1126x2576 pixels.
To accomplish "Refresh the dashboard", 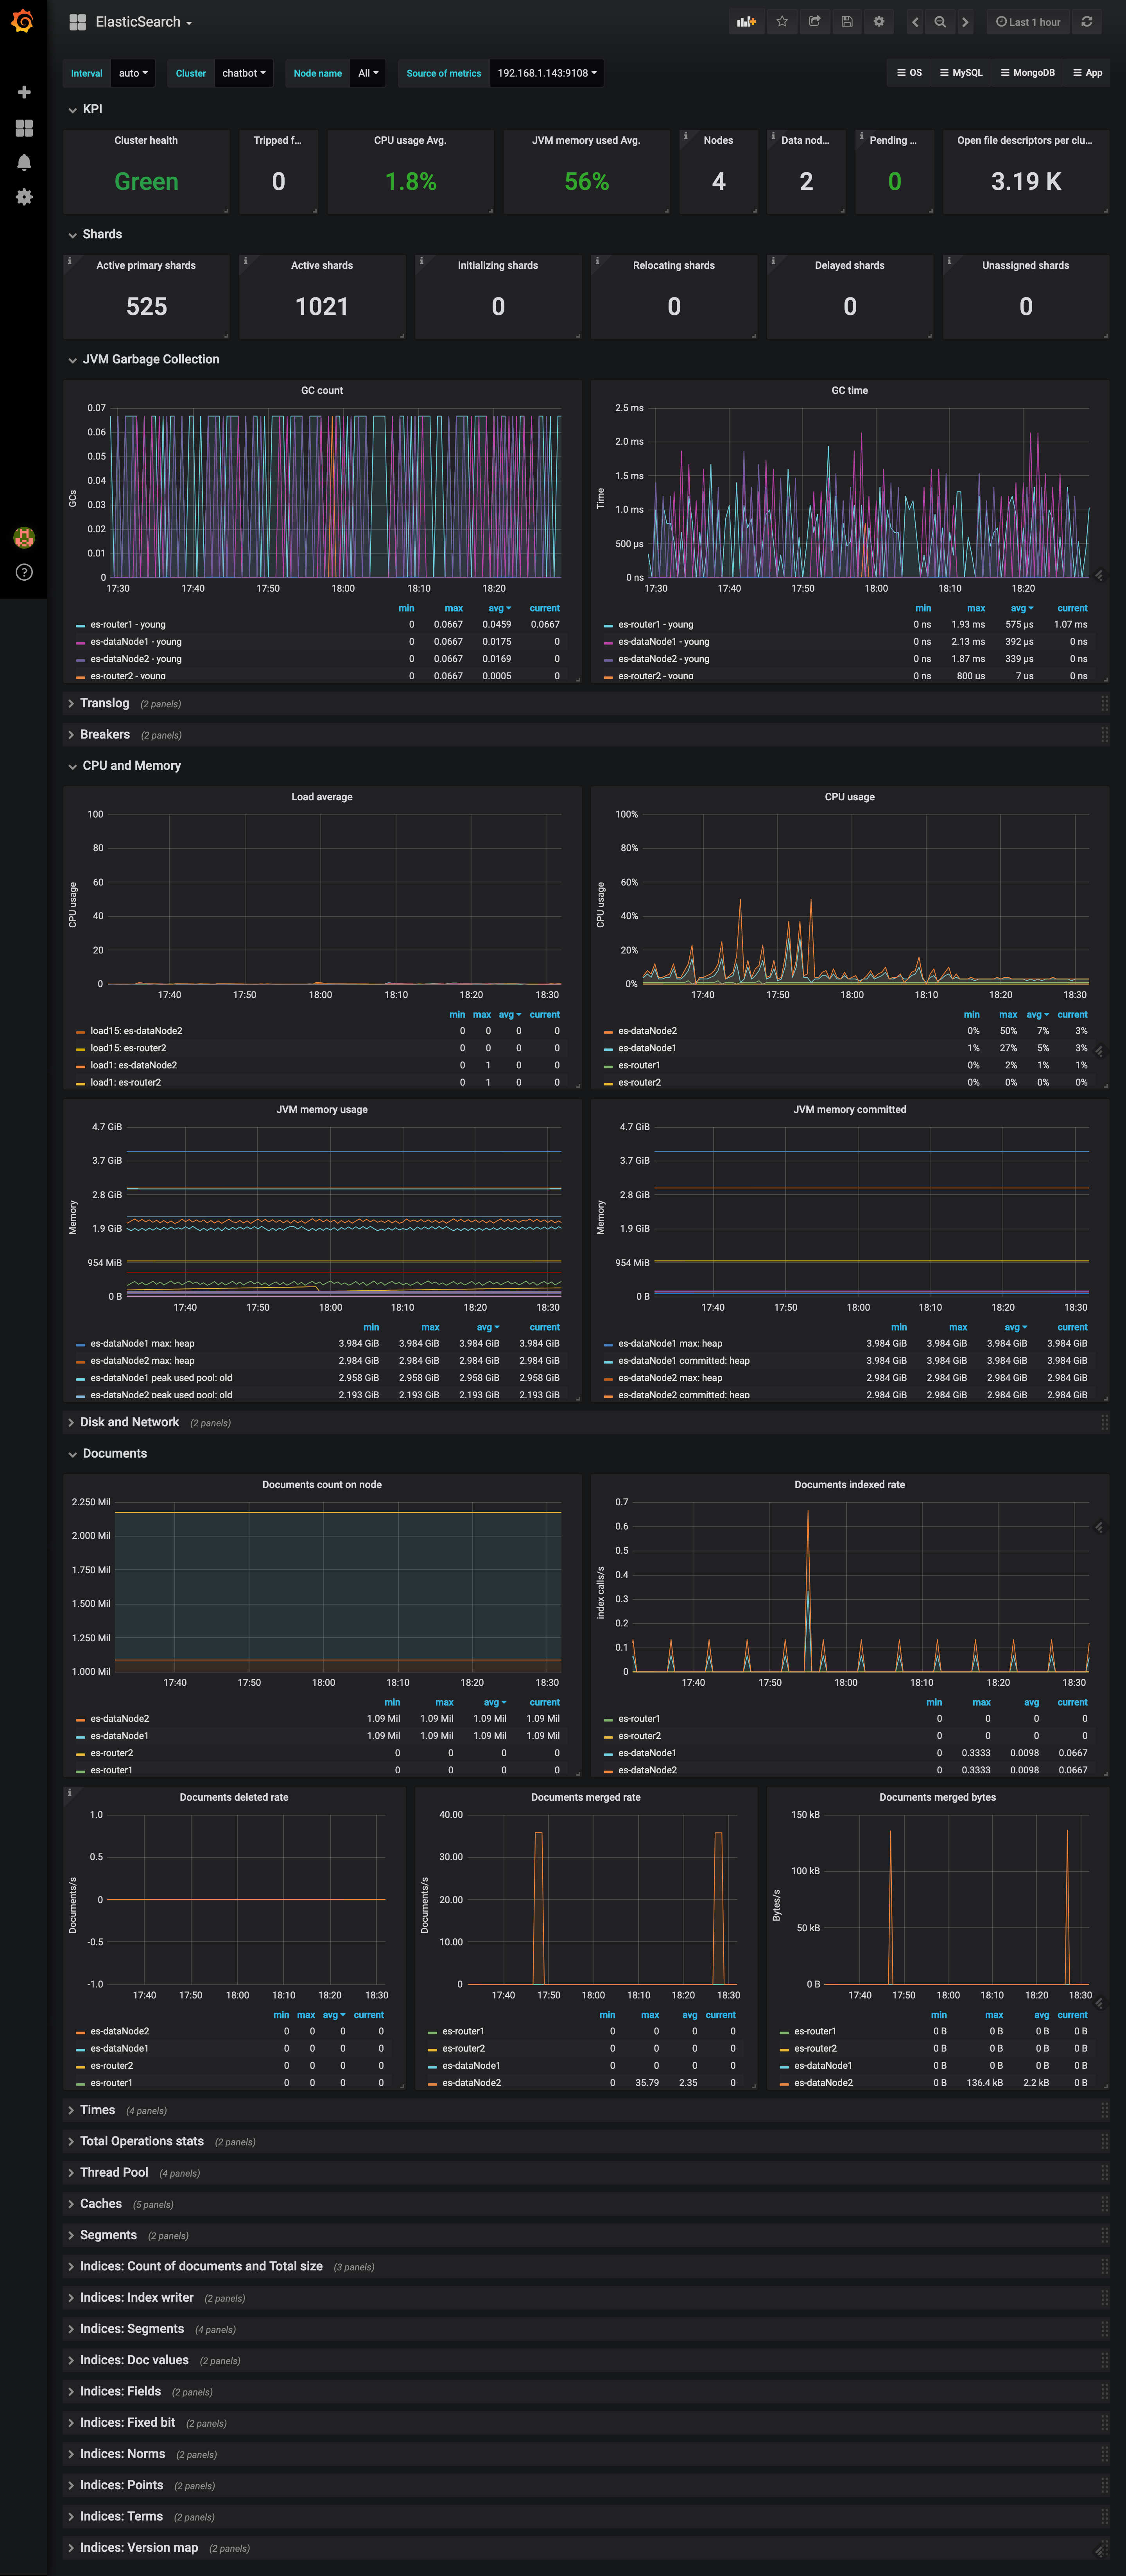I will pos(1087,22).
